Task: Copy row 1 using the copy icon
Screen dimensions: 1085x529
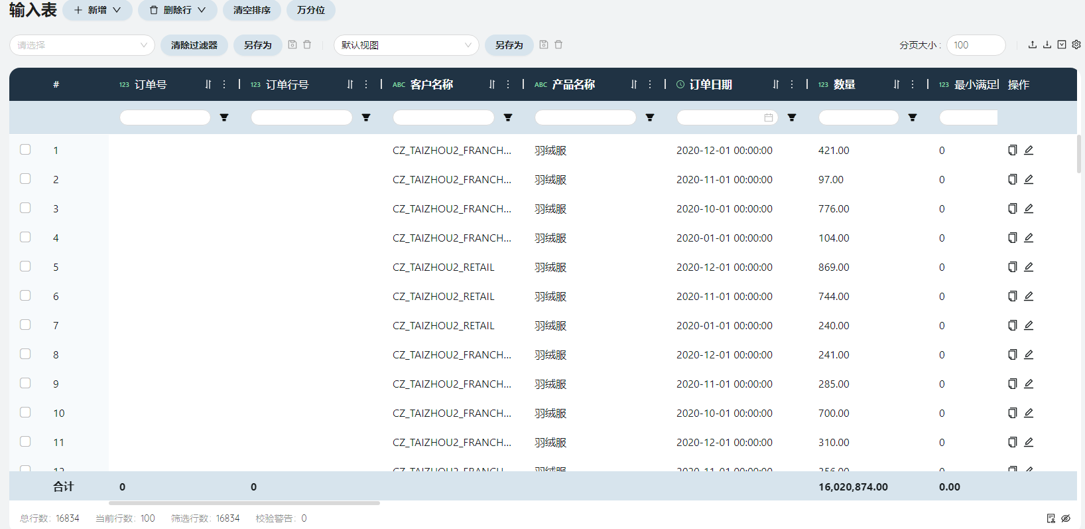Action: click(1013, 150)
